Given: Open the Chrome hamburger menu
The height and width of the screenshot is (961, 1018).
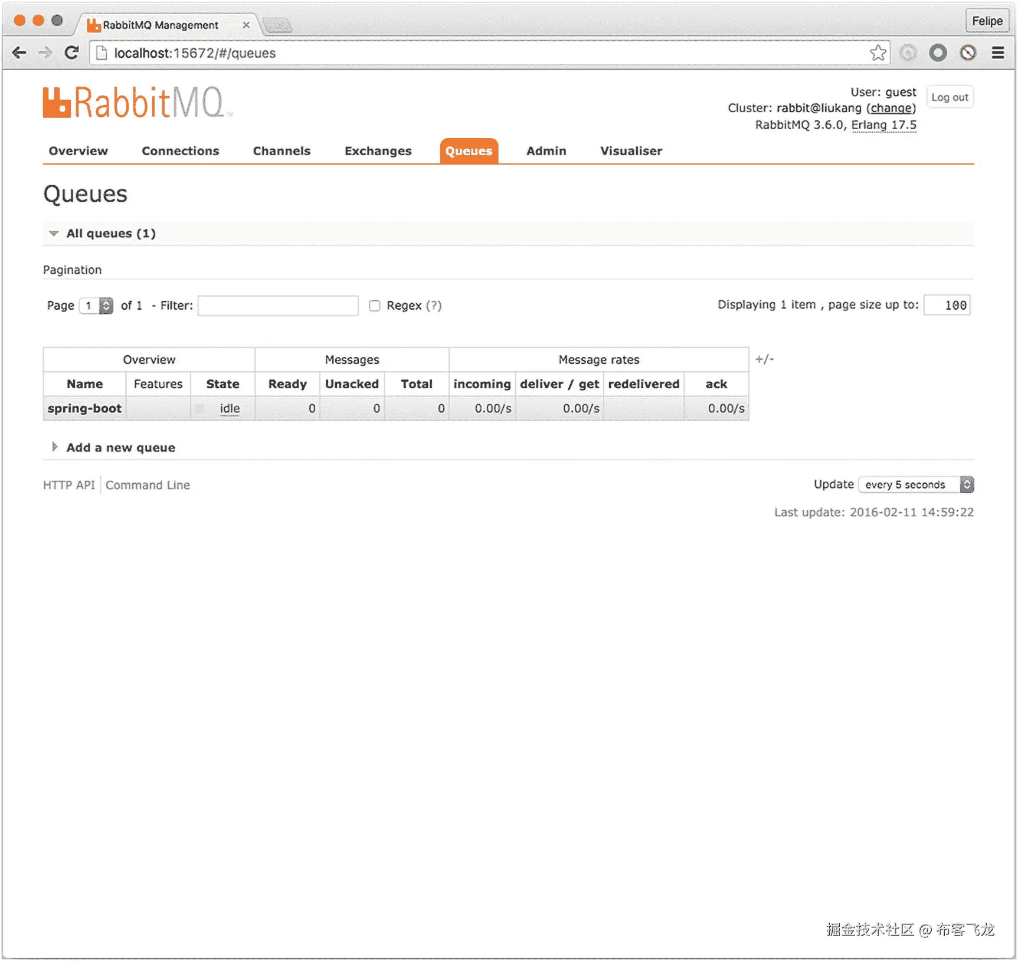Looking at the screenshot, I should pos(998,53).
